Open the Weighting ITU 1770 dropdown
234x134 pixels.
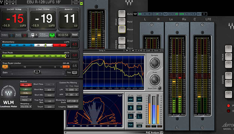26,107
